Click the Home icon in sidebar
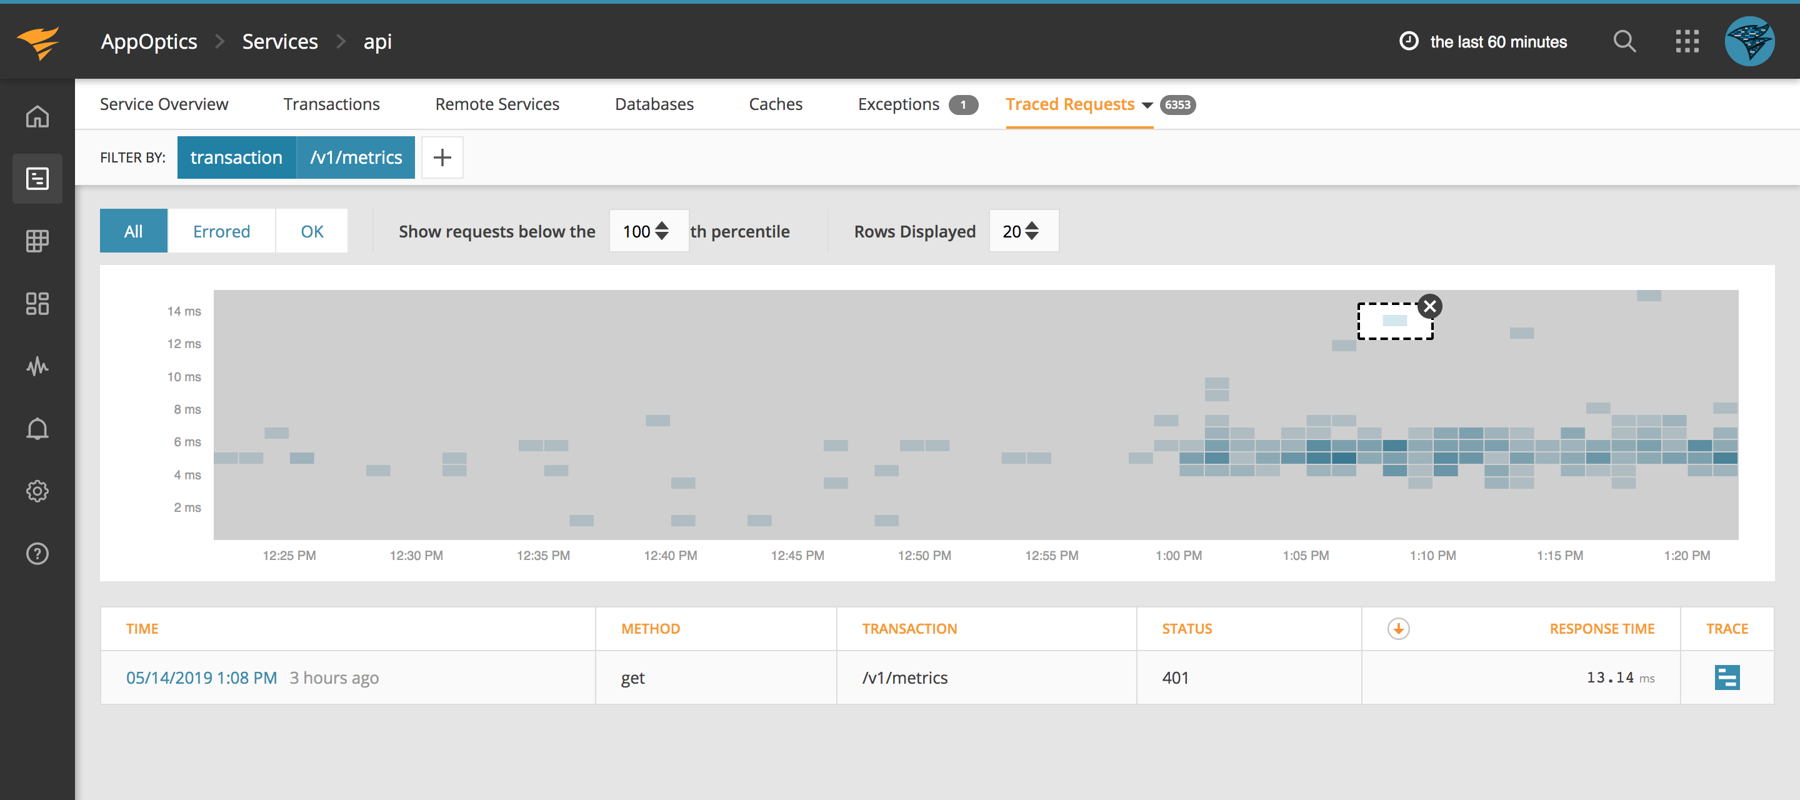1800x800 pixels. [x=37, y=116]
